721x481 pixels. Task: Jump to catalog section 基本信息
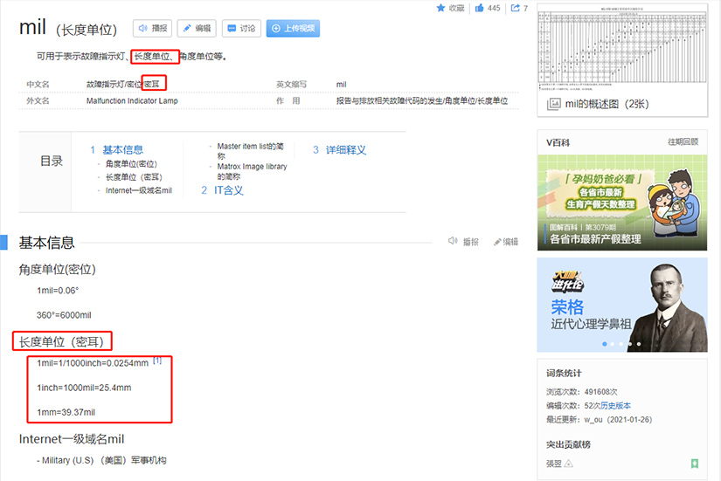122,150
